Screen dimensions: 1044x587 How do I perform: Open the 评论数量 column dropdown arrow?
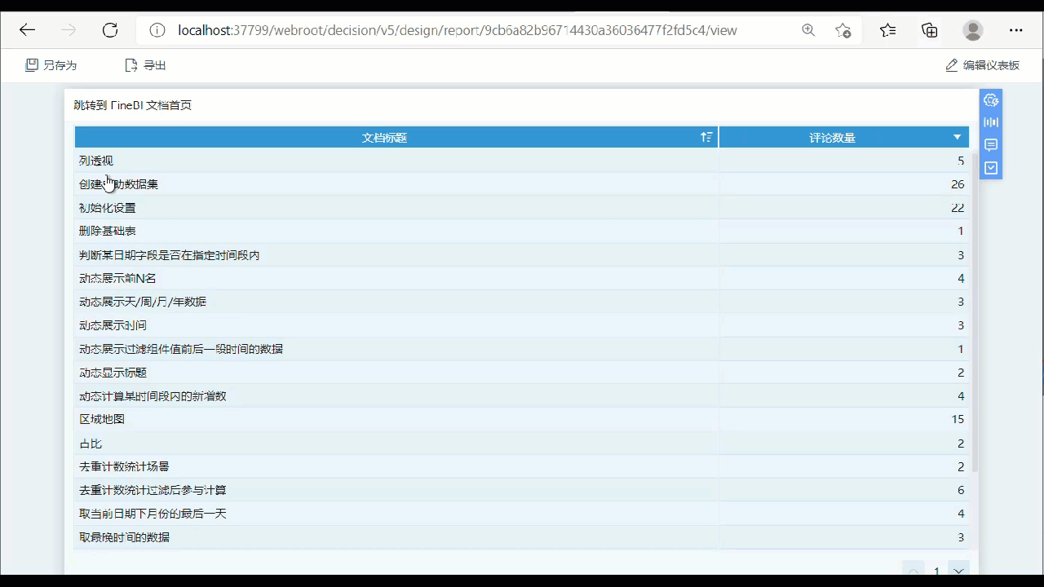[958, 137]
